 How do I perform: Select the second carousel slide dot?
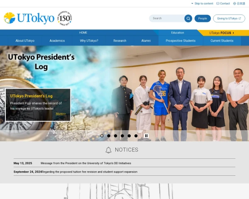coord(109,136)
